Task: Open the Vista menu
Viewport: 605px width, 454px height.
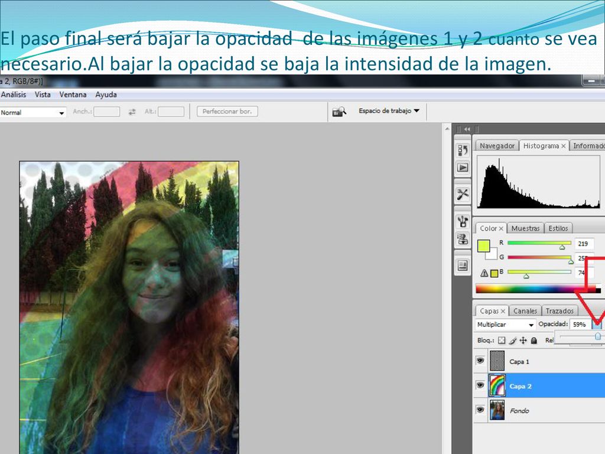Action: pyautogui.click(x=43, y=95)
